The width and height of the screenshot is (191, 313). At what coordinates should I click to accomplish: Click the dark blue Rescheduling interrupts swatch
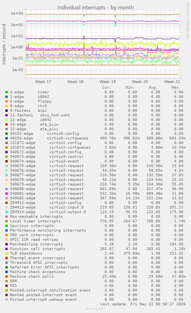coord(7,244)
